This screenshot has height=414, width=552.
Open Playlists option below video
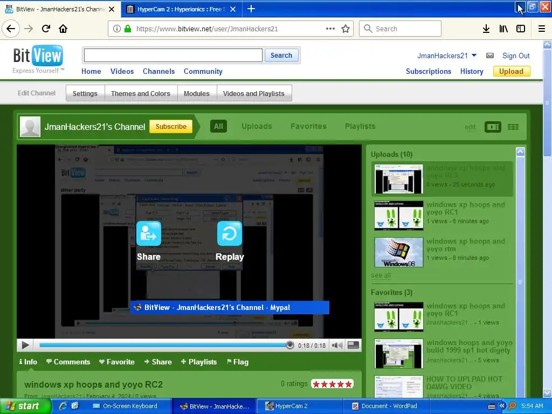pyautogui.click(x=199, y=362)
